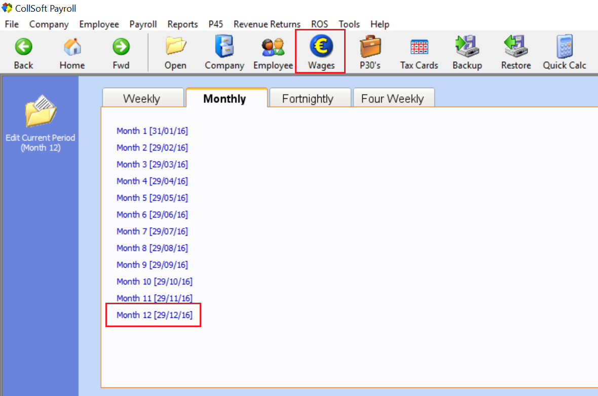The width and height of the screenshot is (598, 396).
Task: Go to the Home screen
Action: click(x=72, y=47)
